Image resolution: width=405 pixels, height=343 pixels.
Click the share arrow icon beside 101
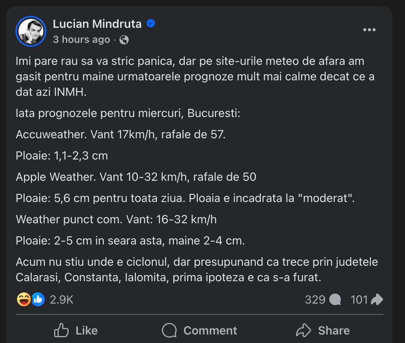[x=377, y=299]
